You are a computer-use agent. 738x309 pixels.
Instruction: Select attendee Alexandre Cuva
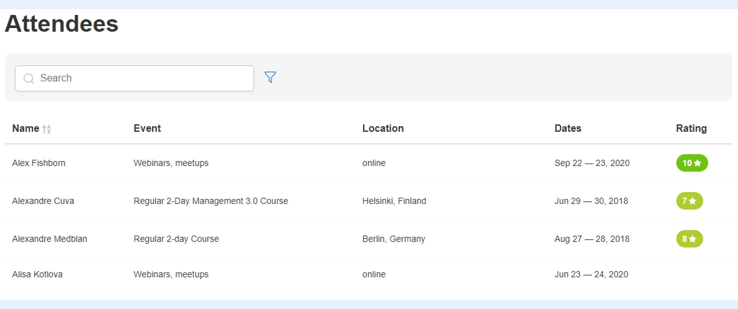tap(43, 201)
